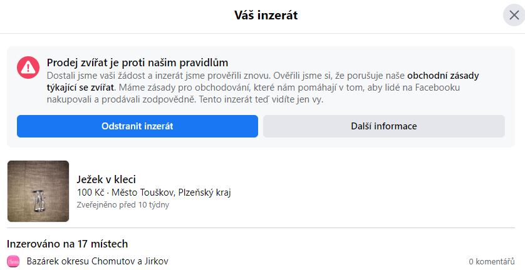Image resolution: width=525 pixels, height=270 pixels.
Task: Open the Bazárek okresu Chomutov a Jirkov group
Action: pos(97,261)
